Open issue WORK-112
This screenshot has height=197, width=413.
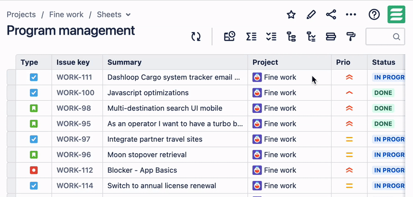(x=75, y=170)
